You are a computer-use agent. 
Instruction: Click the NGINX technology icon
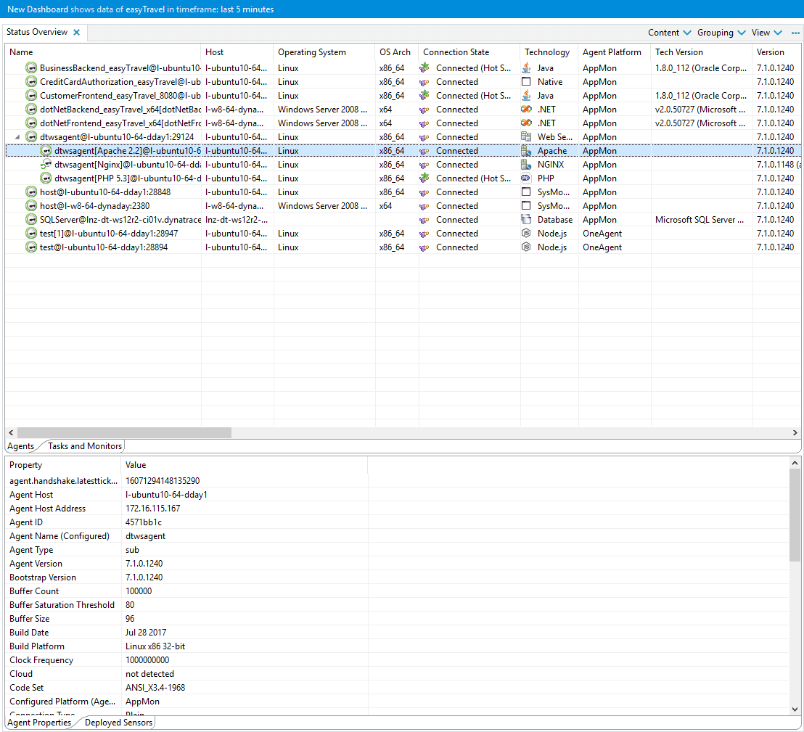[x=526, y=164]
